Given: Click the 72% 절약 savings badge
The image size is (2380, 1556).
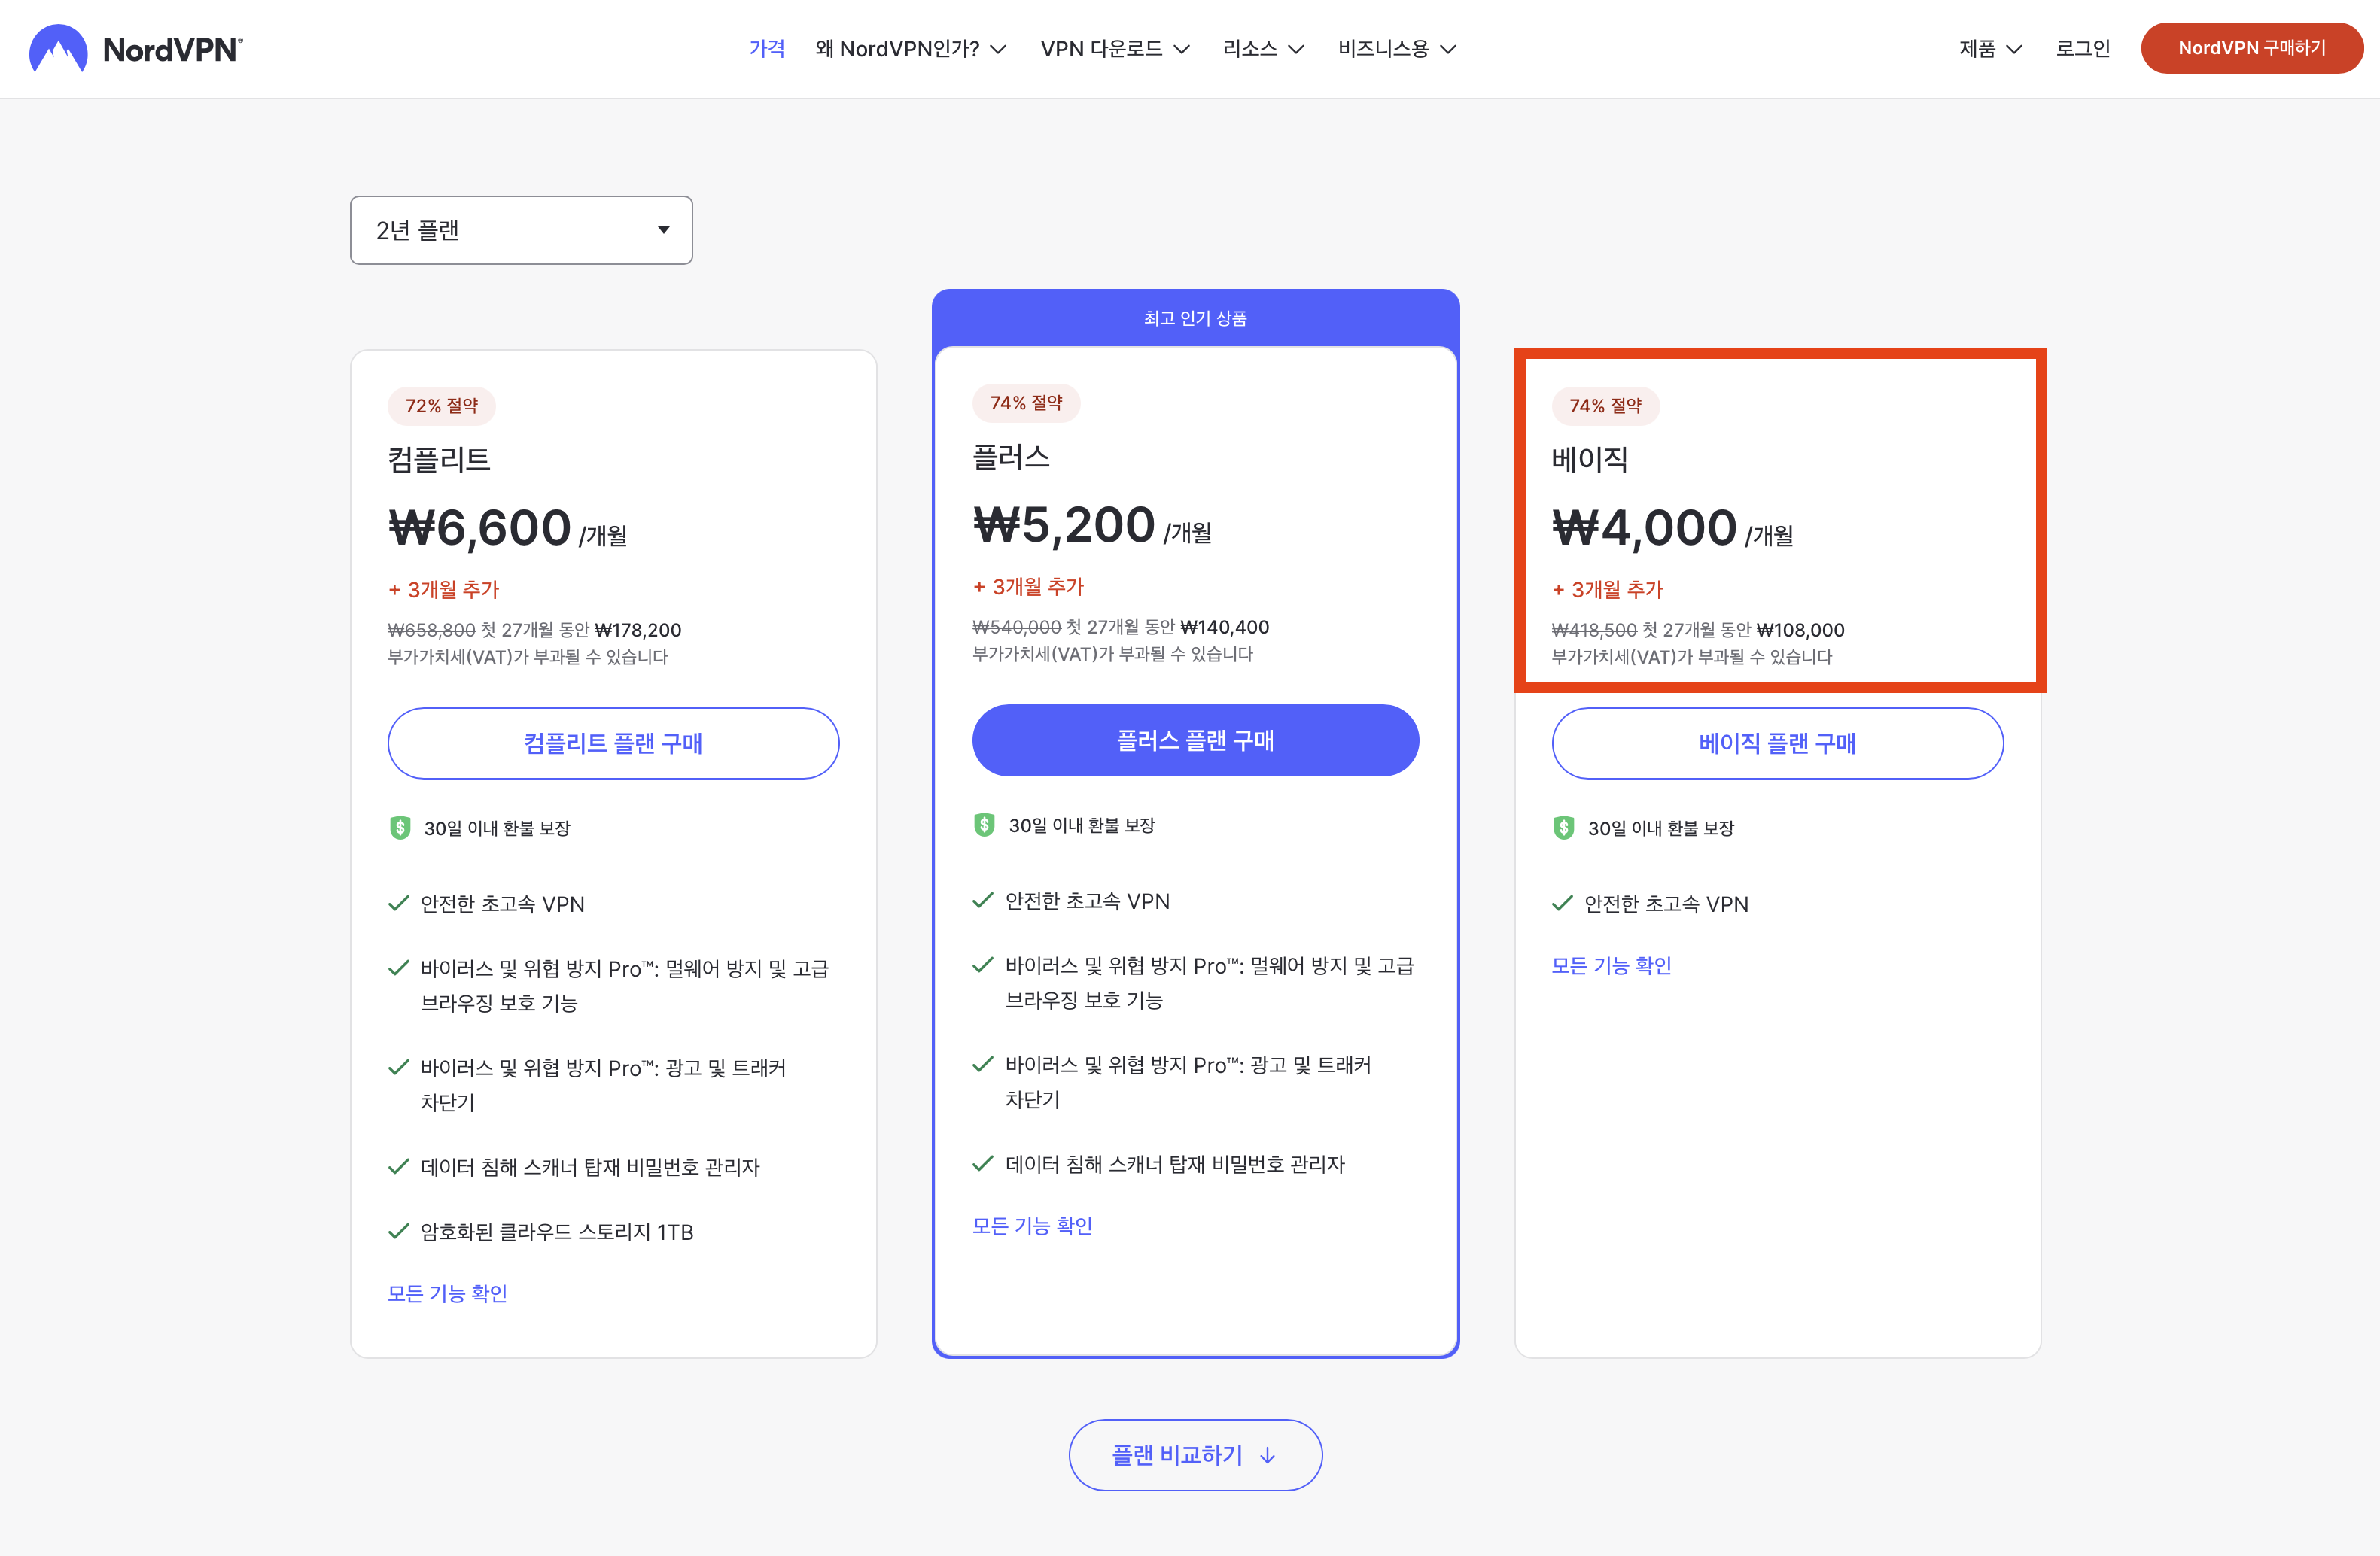Looking at the screenshot, I should point(441,406).
